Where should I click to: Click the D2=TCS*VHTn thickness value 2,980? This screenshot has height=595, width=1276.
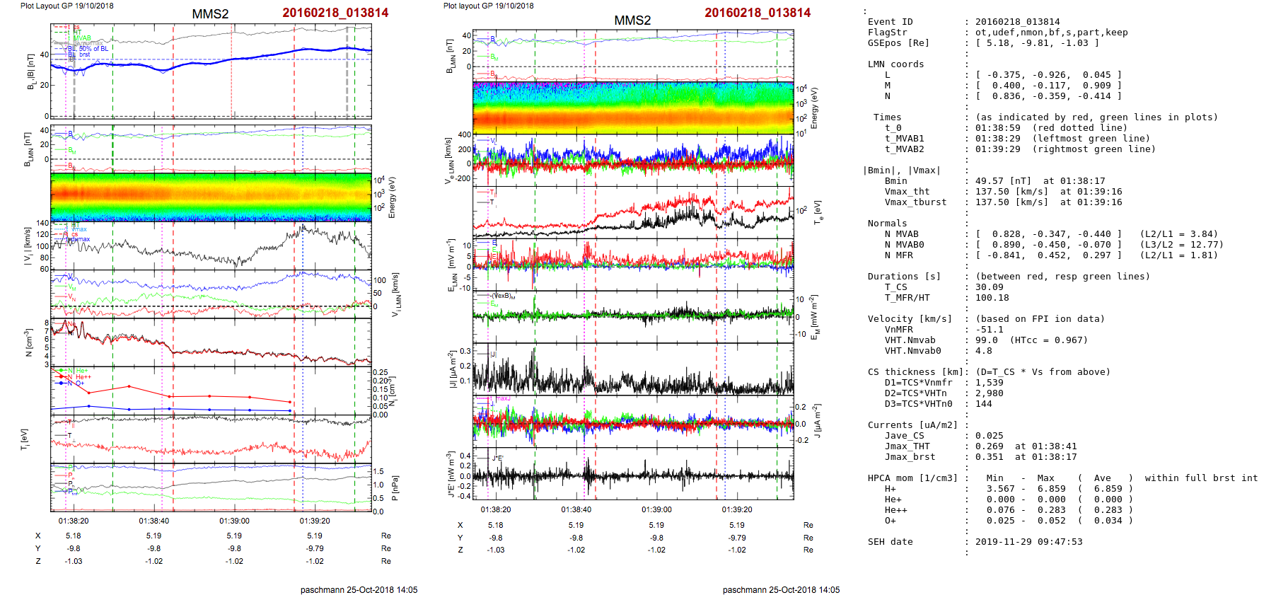coord(989,393)
